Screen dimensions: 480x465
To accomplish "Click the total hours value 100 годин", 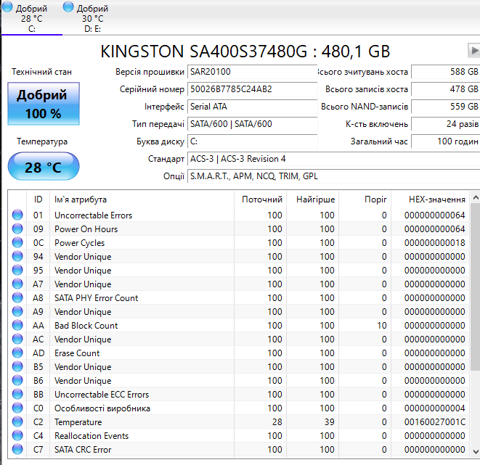I will (x=445, y=141).
